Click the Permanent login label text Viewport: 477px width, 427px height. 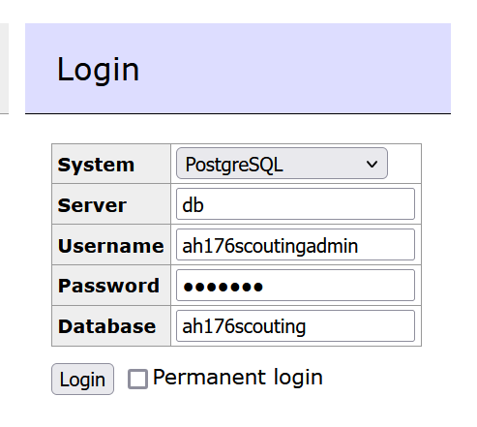click(238, 377)
